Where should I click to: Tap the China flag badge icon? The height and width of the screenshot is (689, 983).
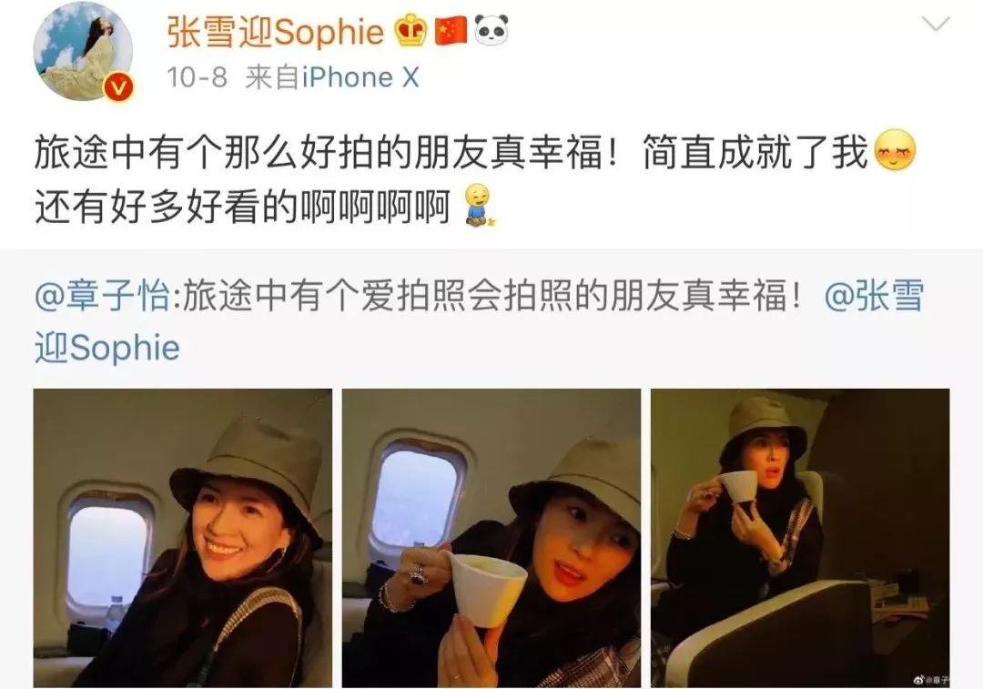(451, 30)
